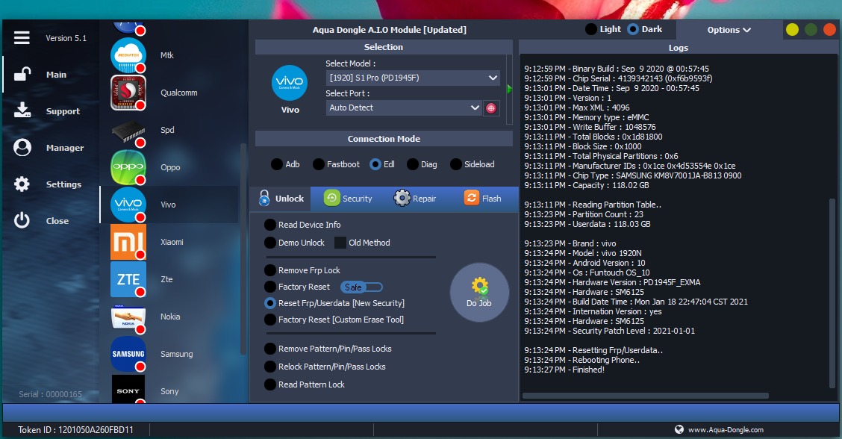The height and width of the screenshot is (439, 842).
Task: Click the Logs horizontal scrollbar
Action: pos(646,396)
